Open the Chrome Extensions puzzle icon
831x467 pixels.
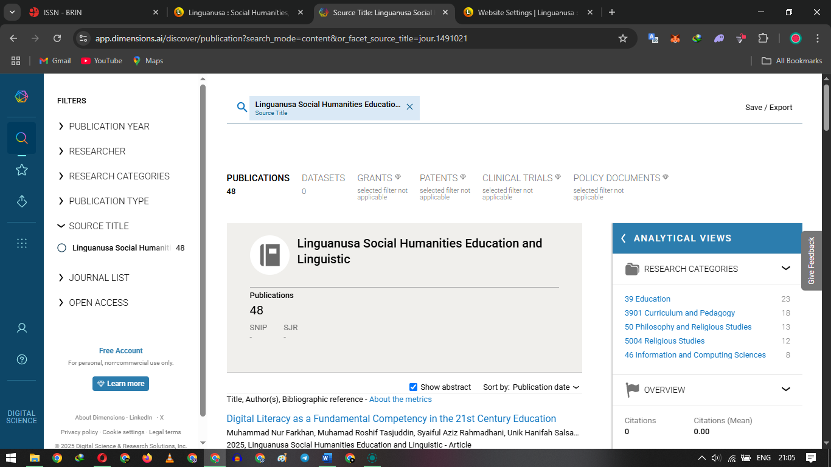(x=763, y=38)
